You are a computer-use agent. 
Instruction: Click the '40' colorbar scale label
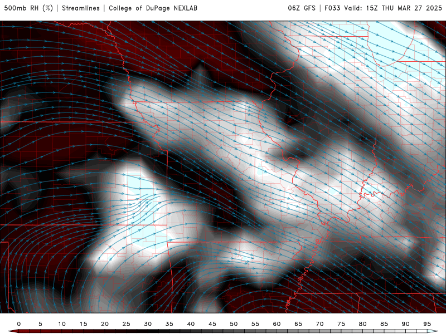pyautogui.click(x=191, y=324)
